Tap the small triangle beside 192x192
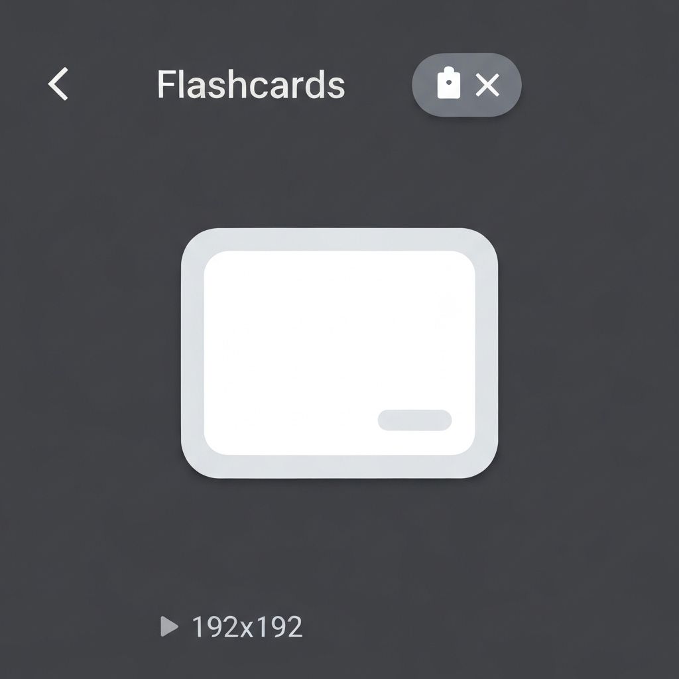679x679 pixels. (169, 626)
